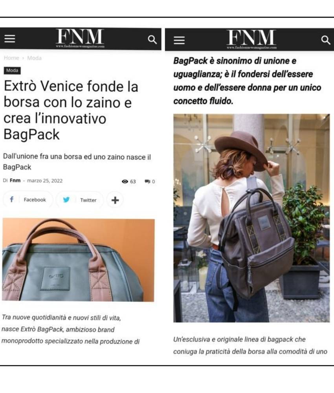
Task: Click the FNM logo in right header
Action: click(x=251, y=39)
